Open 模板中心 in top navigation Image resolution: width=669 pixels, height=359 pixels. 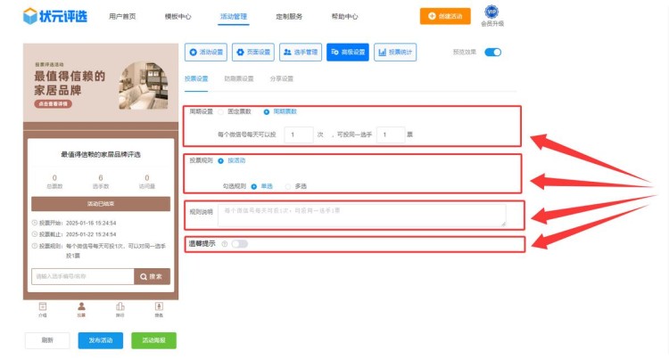178,16
